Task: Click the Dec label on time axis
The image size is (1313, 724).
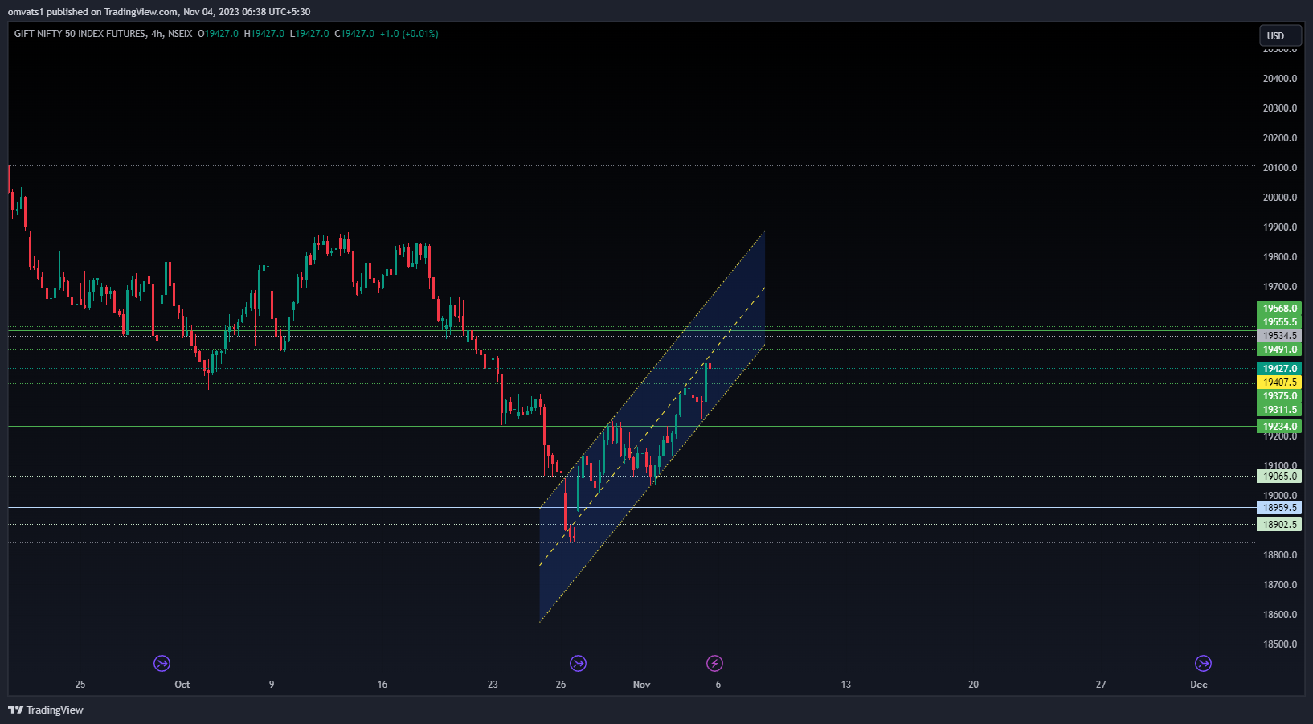Action: (x=1199, y=685)
